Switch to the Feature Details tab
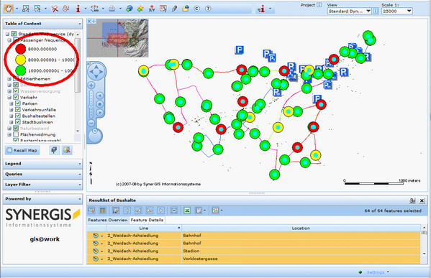The image size is (431, 278). (x=147, y=220)
